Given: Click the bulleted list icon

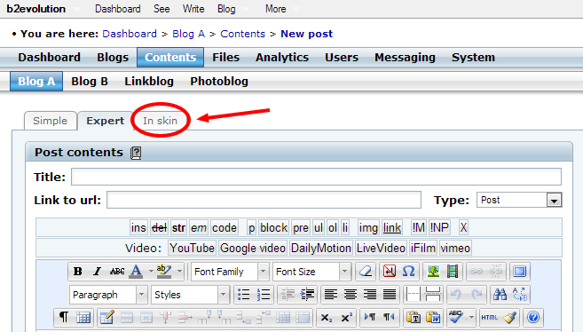Looking at the screenshot, I should pos(243,295).
